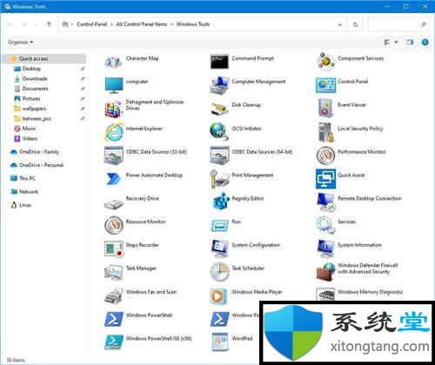The height and width of the screenshot is (365, 435).
Task: Open the Command Prompt icon
Action: 219,62
